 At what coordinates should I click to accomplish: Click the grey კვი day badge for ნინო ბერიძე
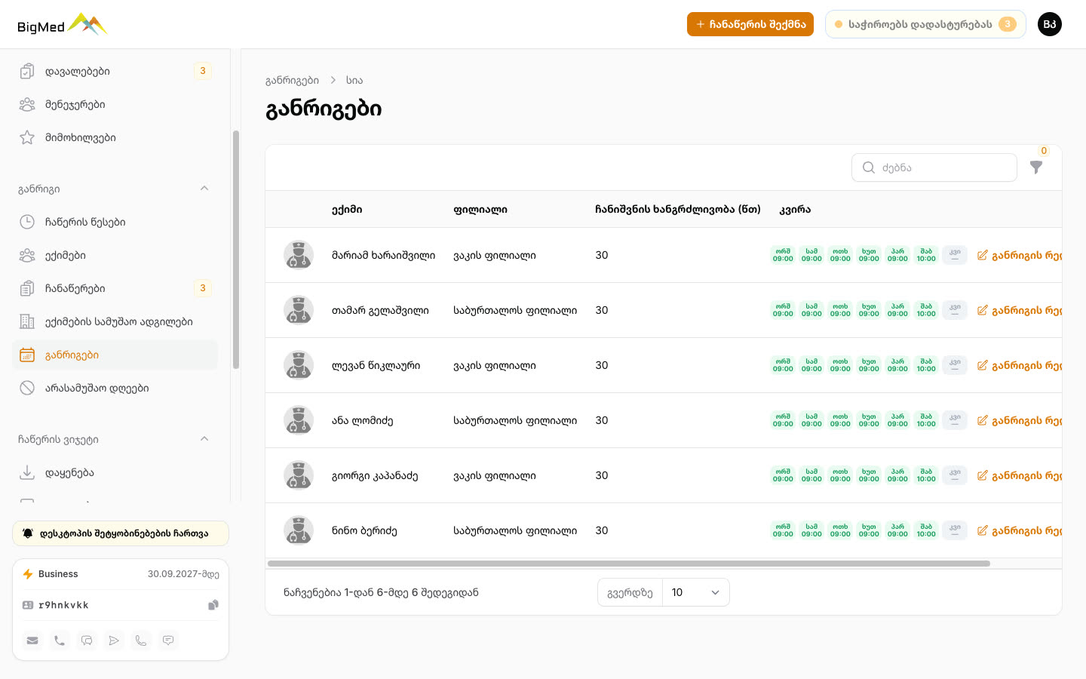coord(955,530)
